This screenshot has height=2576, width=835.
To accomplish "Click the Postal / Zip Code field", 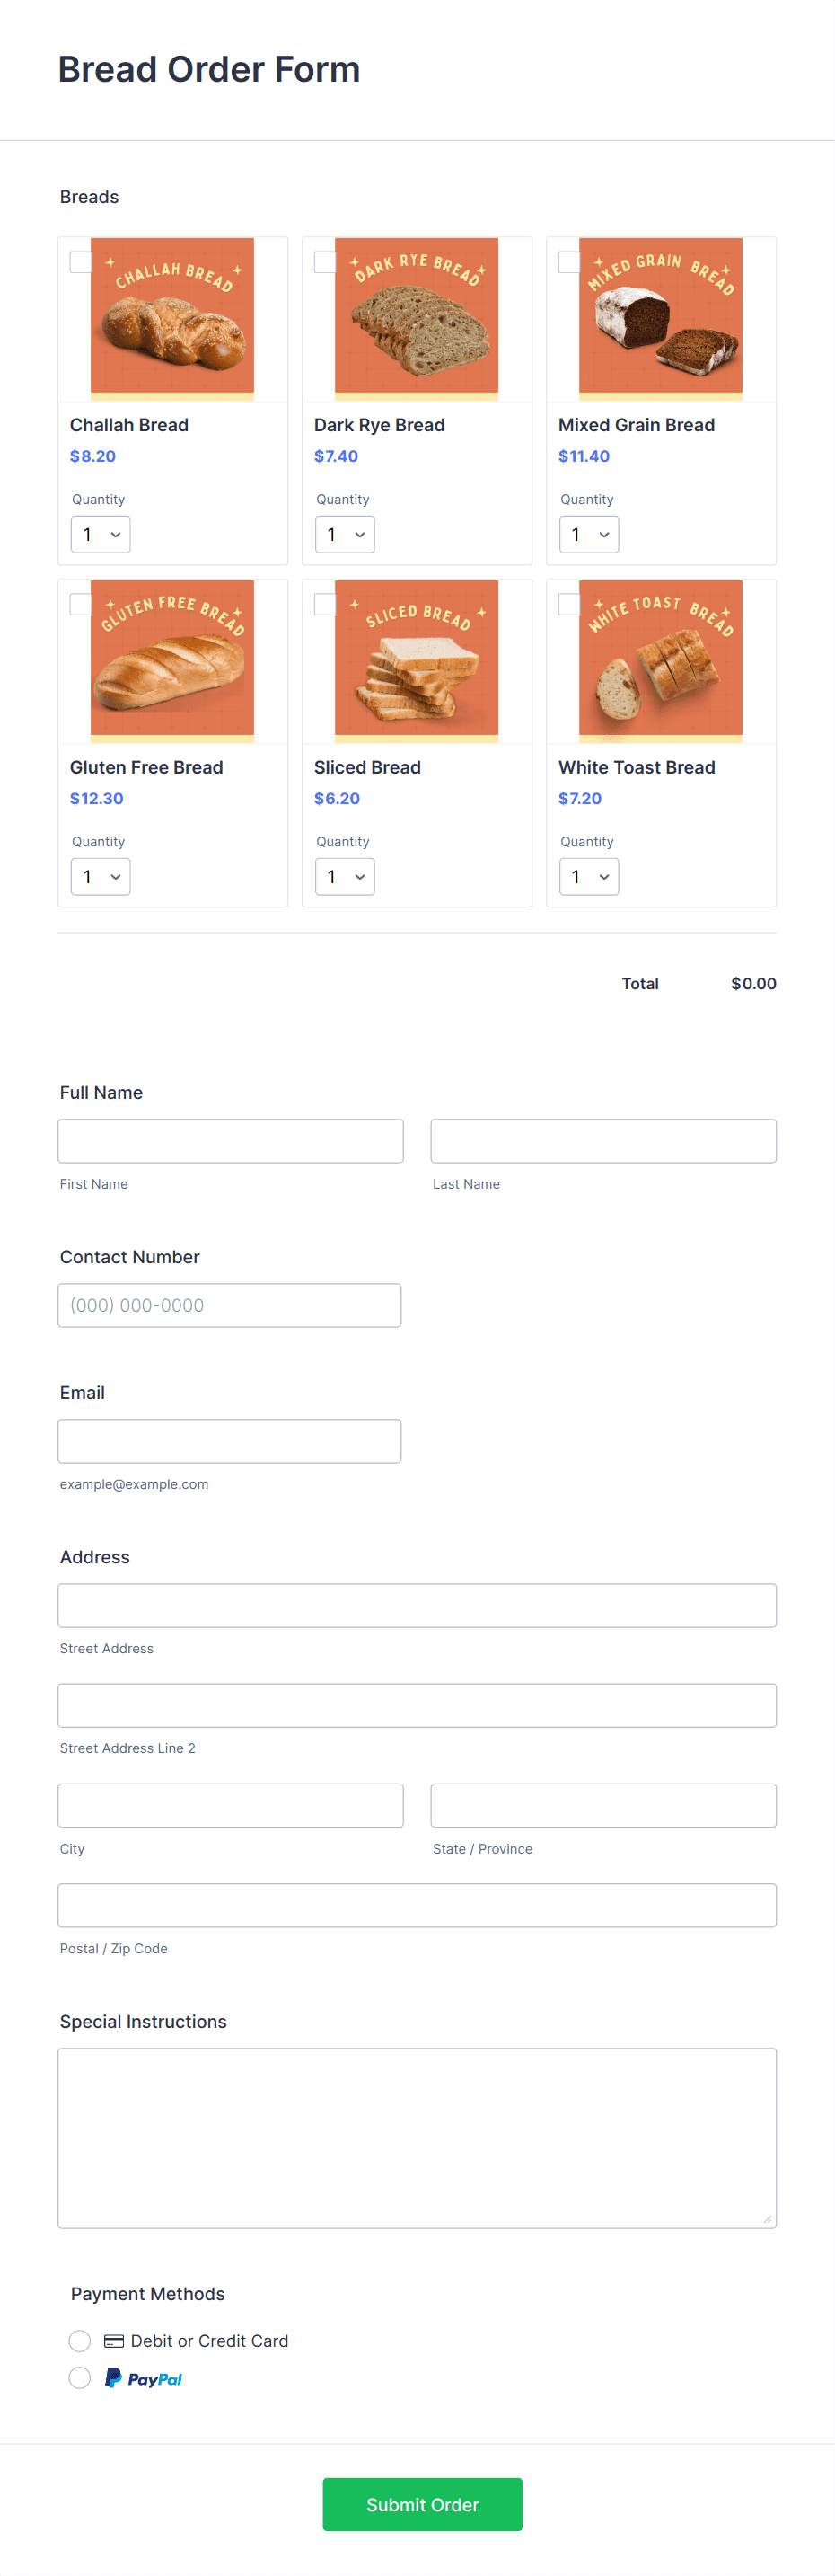I will point(417,1904).
